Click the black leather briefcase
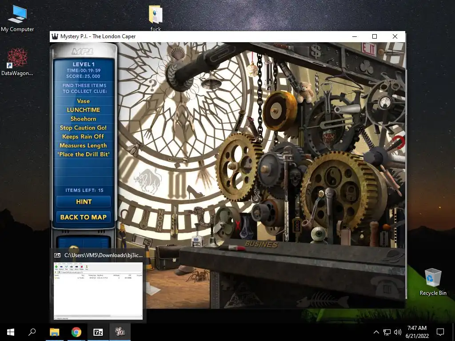 pos(168,257)
